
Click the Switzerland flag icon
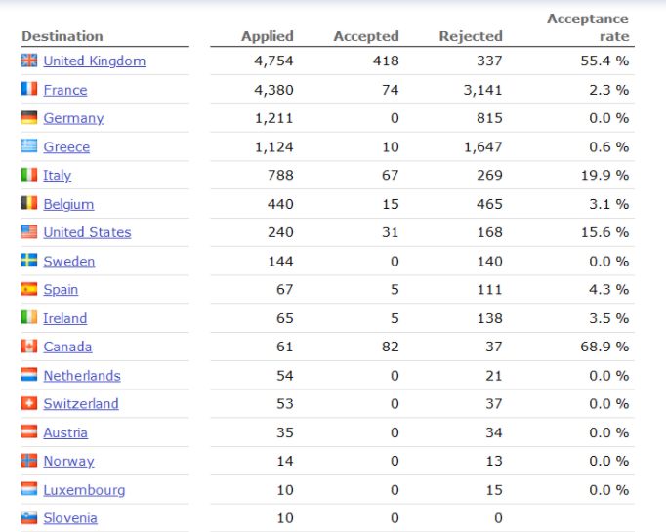point(29,403)
